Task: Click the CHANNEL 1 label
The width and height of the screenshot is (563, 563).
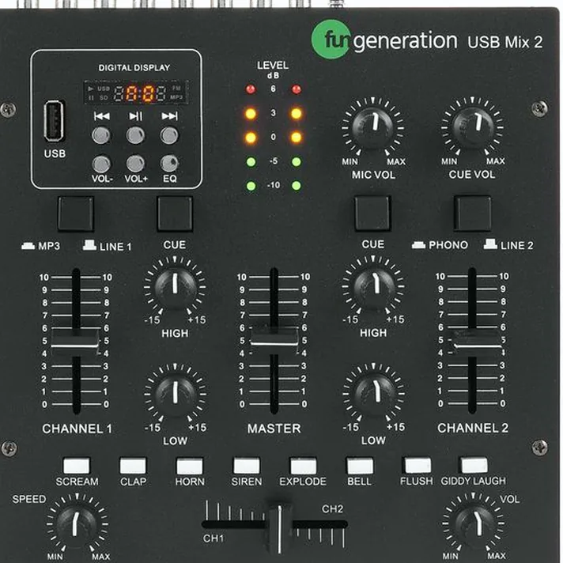Action: pyautogui.click(x=77, y=429)
